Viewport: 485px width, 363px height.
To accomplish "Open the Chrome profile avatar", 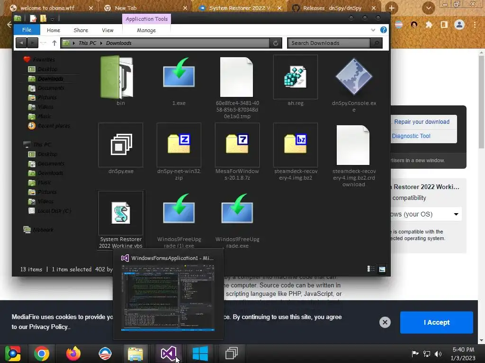I will [459, 25].
